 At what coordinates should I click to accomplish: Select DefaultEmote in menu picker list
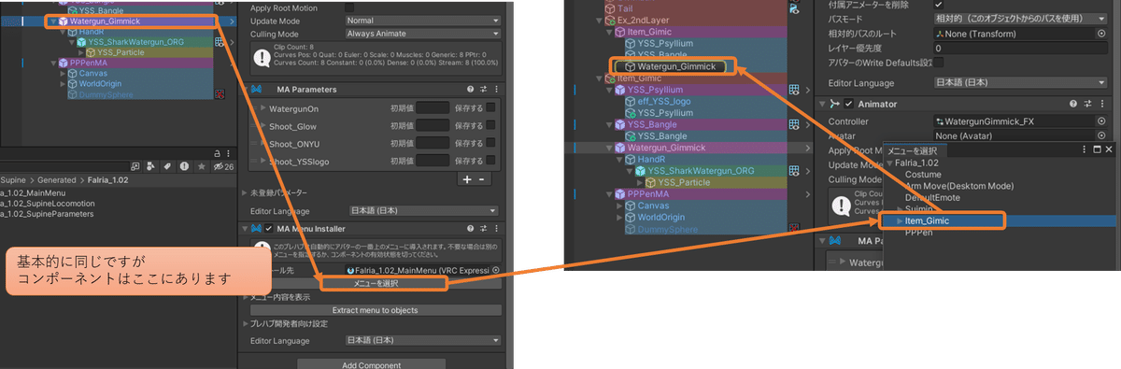coord(933,197)
